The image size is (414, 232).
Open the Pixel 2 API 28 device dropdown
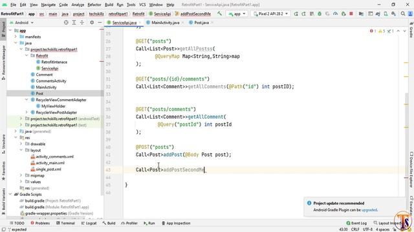(270, 14)
